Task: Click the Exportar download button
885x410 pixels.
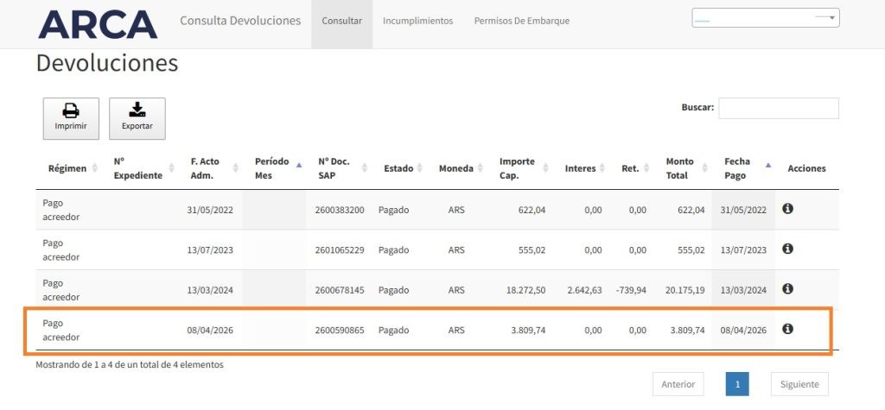Action: tap(137, 118)
